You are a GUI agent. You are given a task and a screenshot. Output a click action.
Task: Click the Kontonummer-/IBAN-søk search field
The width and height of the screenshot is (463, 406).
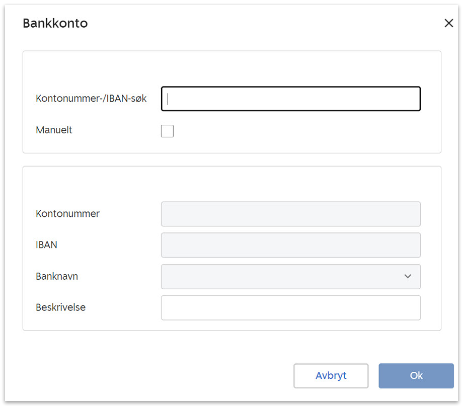click(x=290, y=99)
